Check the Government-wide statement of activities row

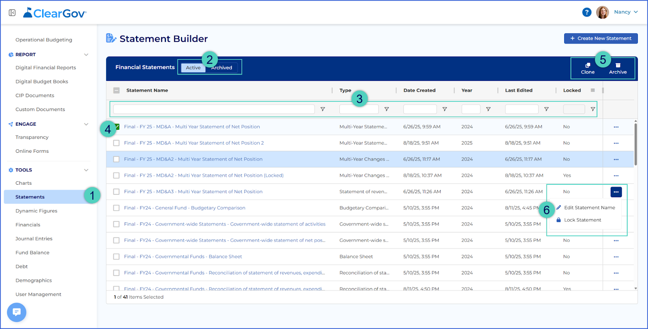click(x=116, y=224)
